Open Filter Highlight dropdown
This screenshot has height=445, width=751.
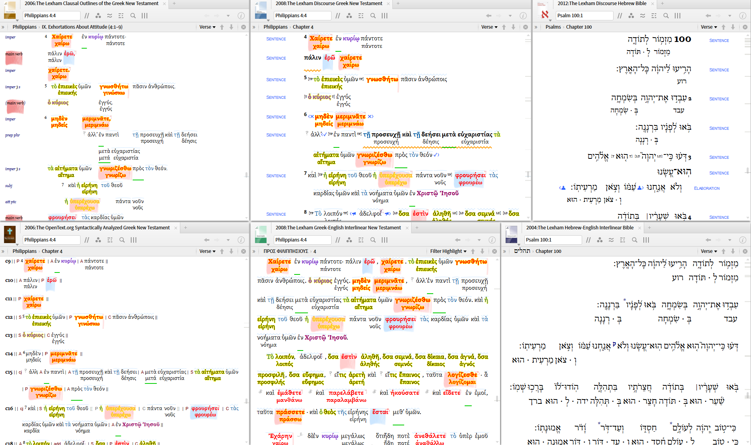tap(448, 251)
